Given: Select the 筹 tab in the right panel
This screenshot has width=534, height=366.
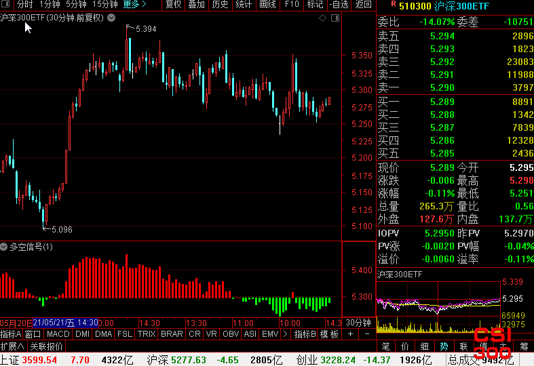Looking at the screenshot, I should [x=524, y=346].
